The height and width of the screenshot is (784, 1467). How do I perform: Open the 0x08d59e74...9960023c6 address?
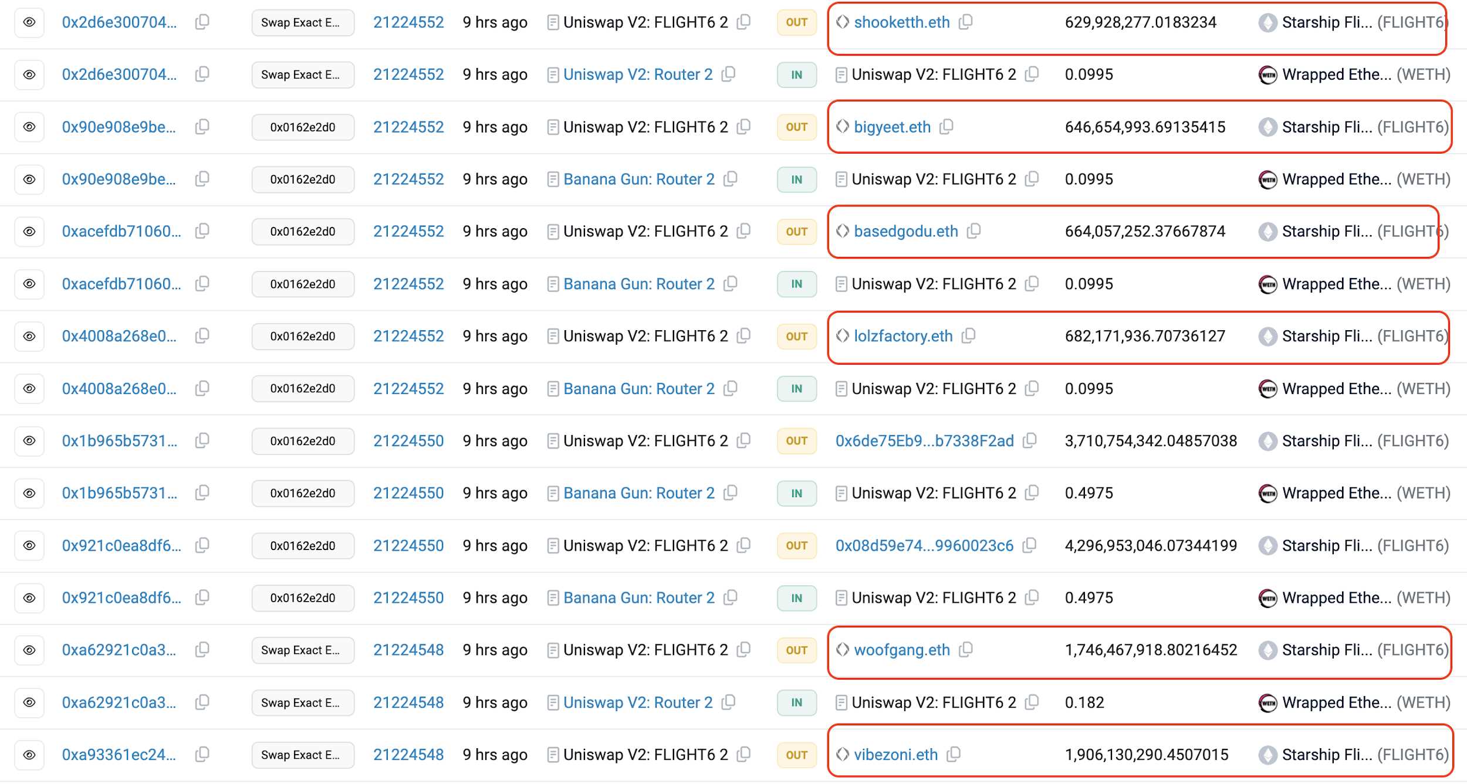point(924,545)
